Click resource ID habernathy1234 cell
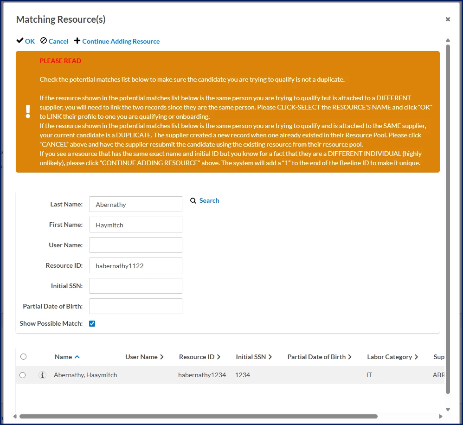Screen dimensions: 463x425 click(x=202, y=375)
